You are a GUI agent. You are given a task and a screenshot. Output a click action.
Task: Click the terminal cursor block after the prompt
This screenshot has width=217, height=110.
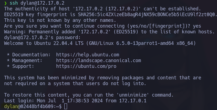[65, 107]
